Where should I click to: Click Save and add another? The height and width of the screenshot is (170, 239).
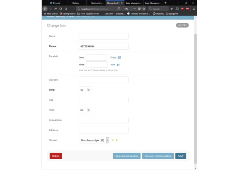127,156
